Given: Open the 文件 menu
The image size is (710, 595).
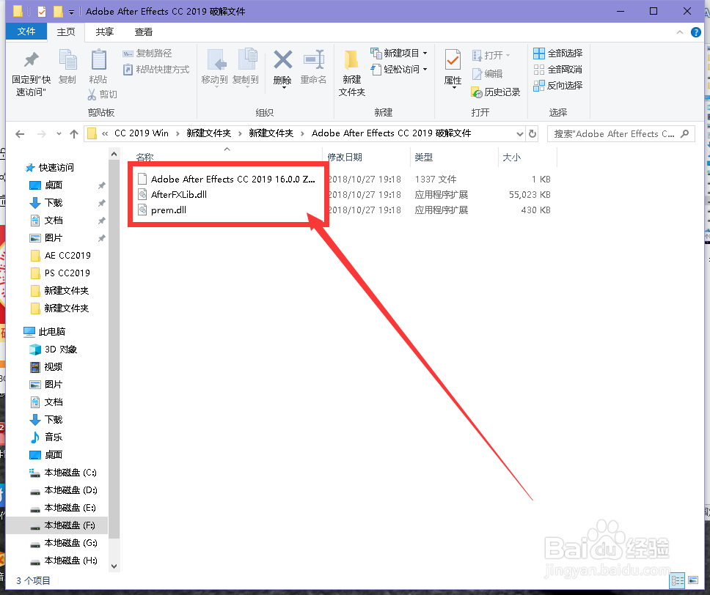Looking at the screenshot, I should tap(26, 32).
